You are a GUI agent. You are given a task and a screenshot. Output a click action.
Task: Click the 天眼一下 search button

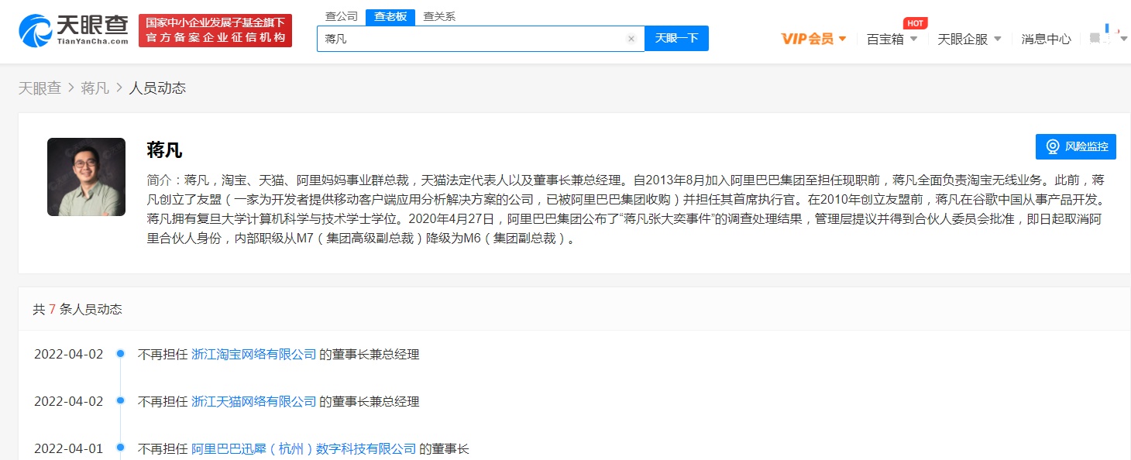click(x=677, y=38)
